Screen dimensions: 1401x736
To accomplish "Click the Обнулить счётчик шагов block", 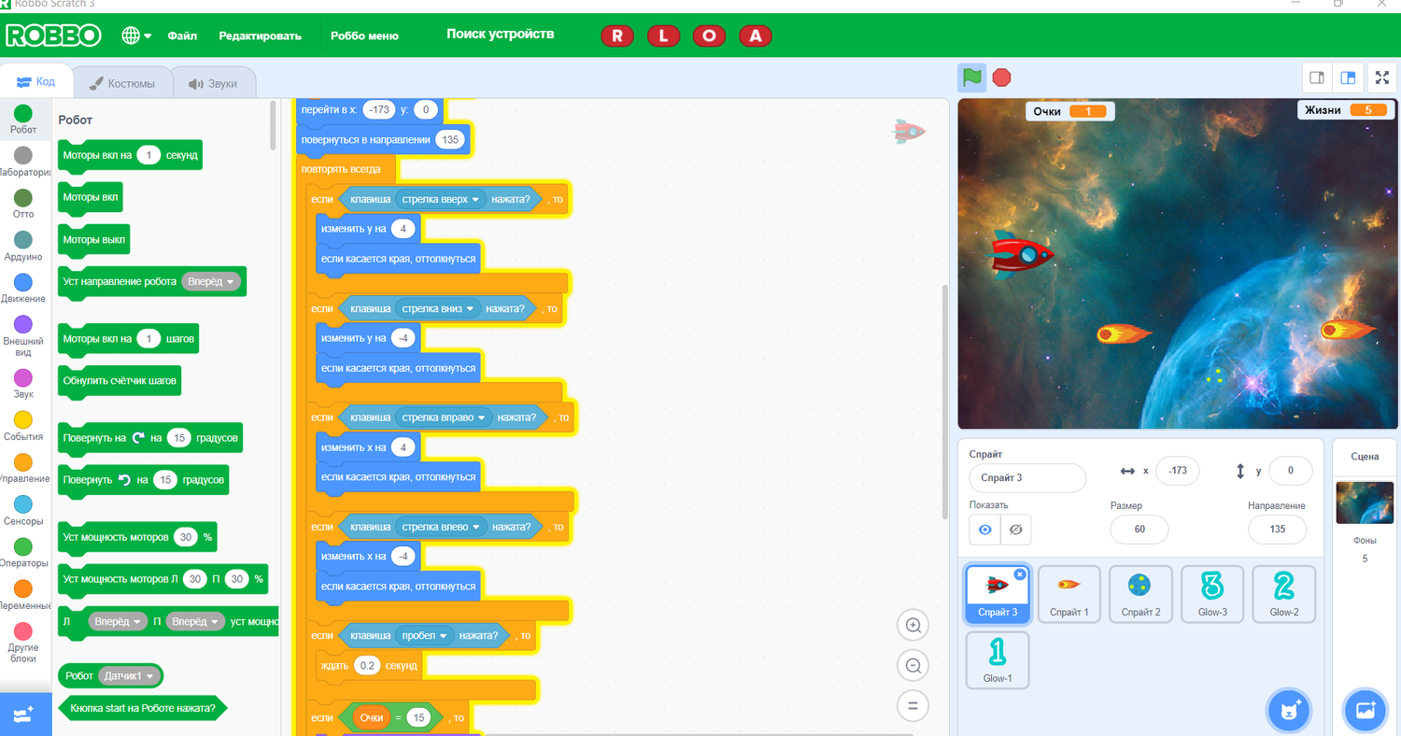I will coord(120,380).
